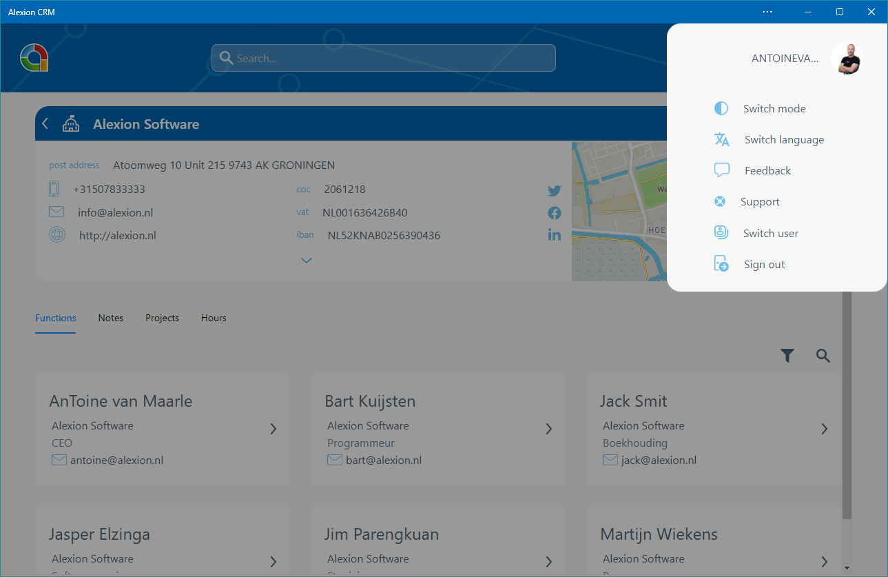888x577 pixels.
Task: Open Jack Smit card chevron
Action: point(825,429)
